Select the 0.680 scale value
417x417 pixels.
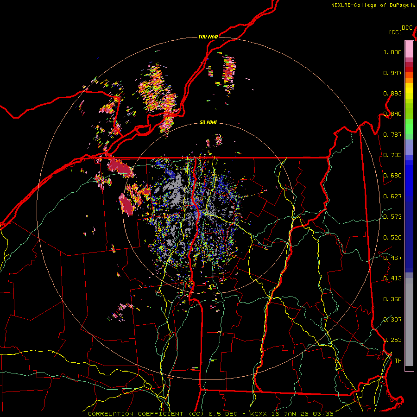[392, 176]
